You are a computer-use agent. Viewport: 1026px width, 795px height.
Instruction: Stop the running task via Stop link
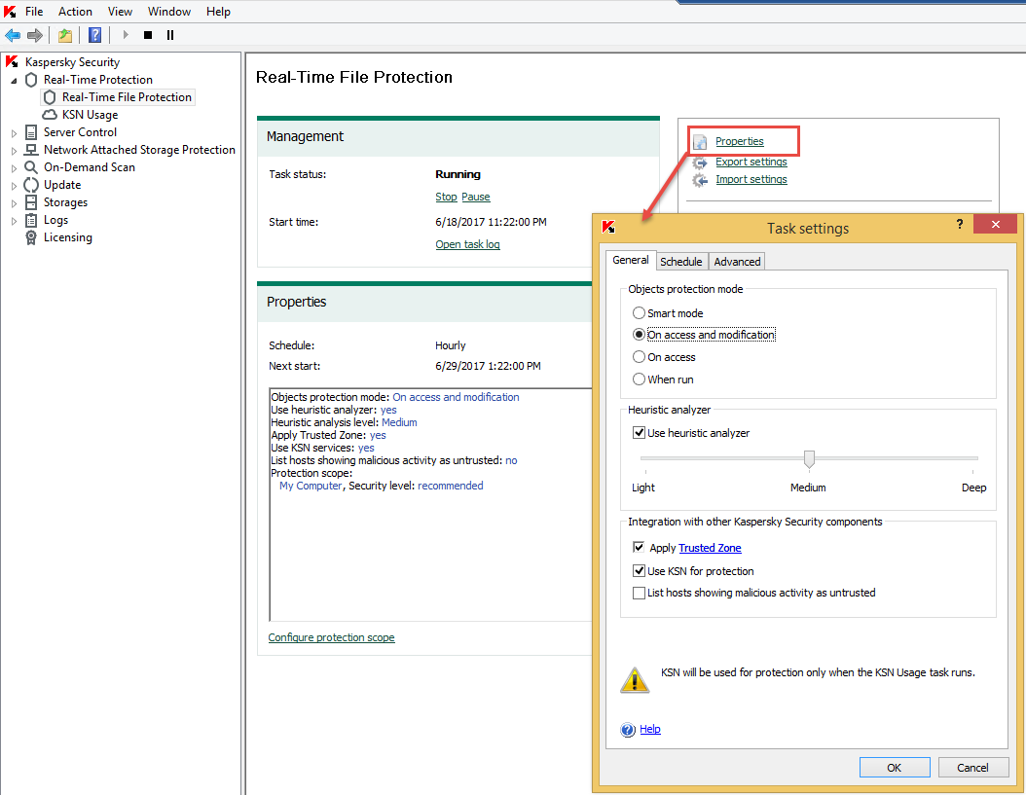[446, 196]
